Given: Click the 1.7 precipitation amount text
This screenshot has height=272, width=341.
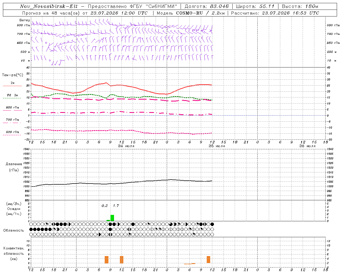Looking at the screenshot, I should pyautogui.click(x=116, y=206).
